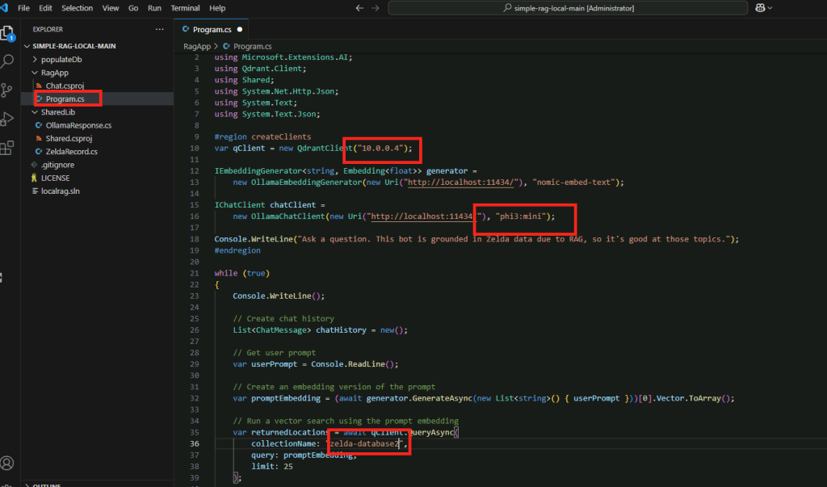Open the Run menu
Viewport: 827px width, 487px height.
154,8
